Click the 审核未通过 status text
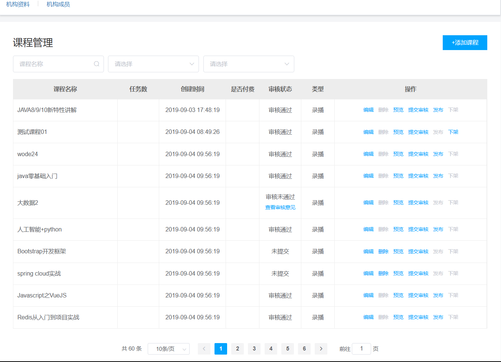The image size is (501, 362). [280, 197]
